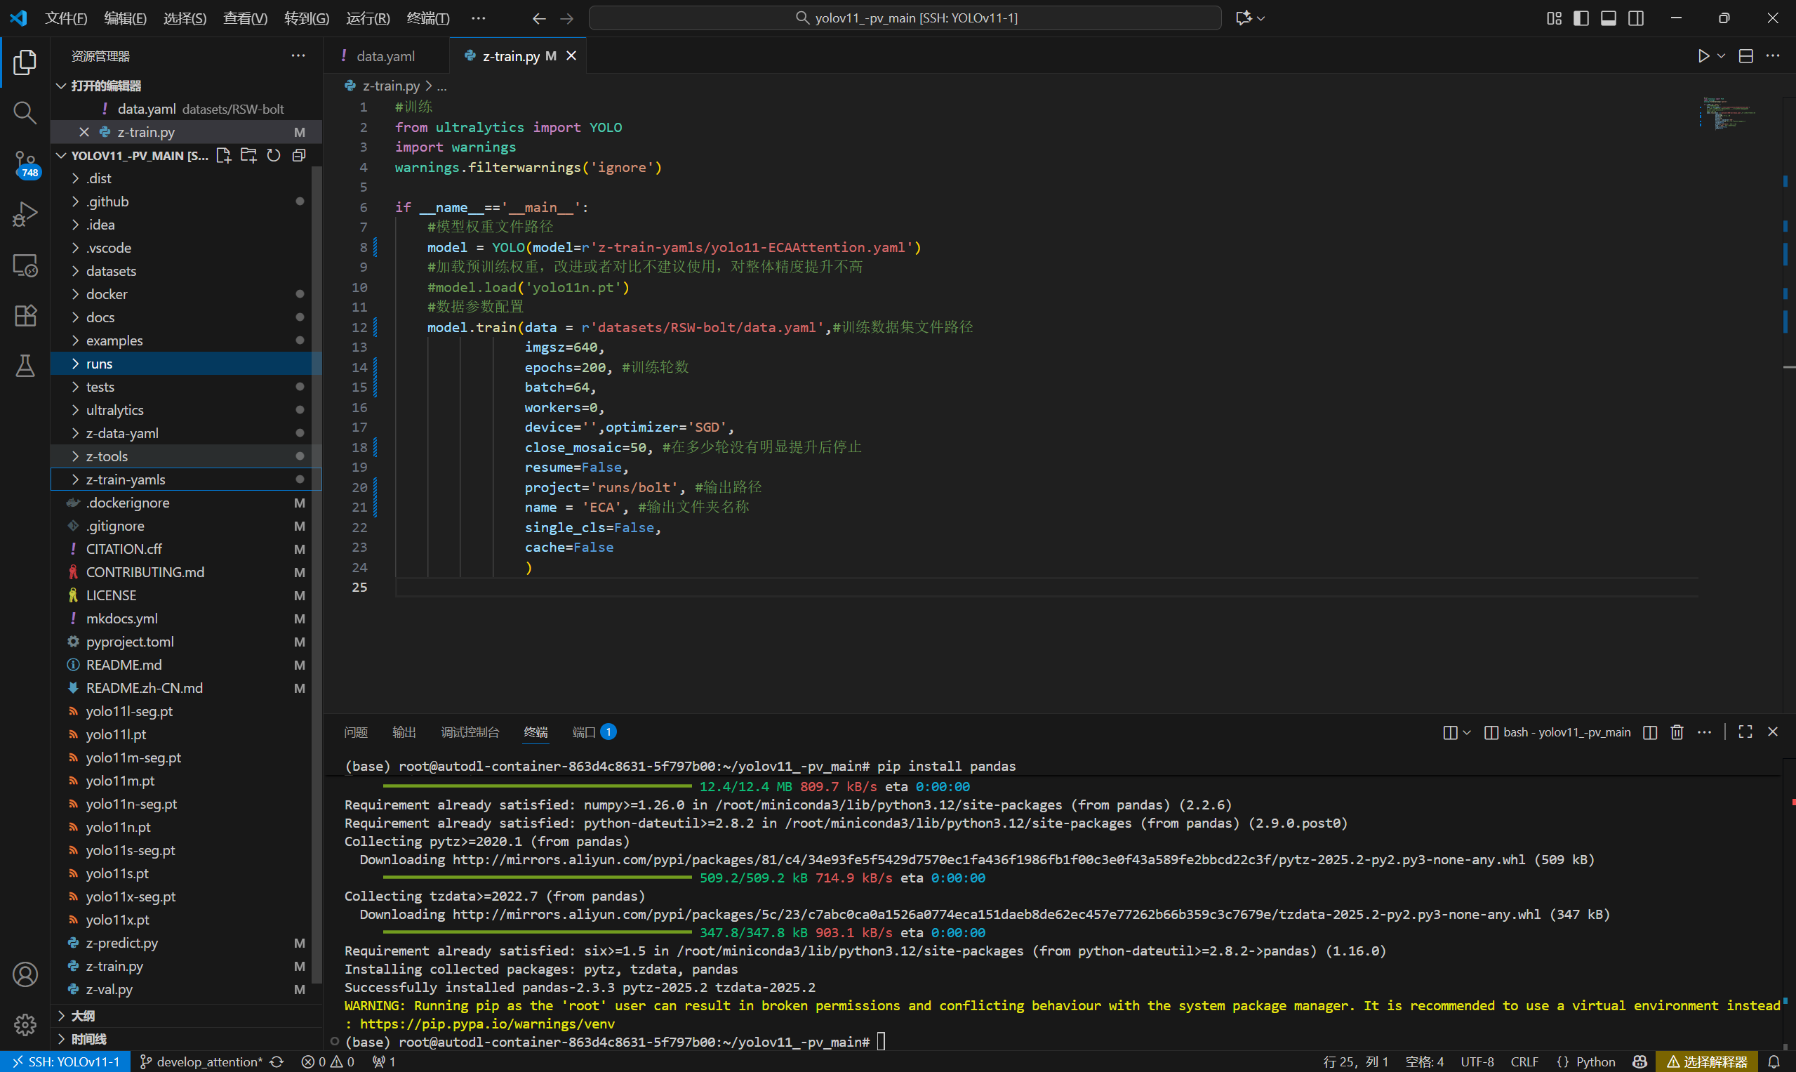Open the pip warnings link in terminal

[488, 1024]
